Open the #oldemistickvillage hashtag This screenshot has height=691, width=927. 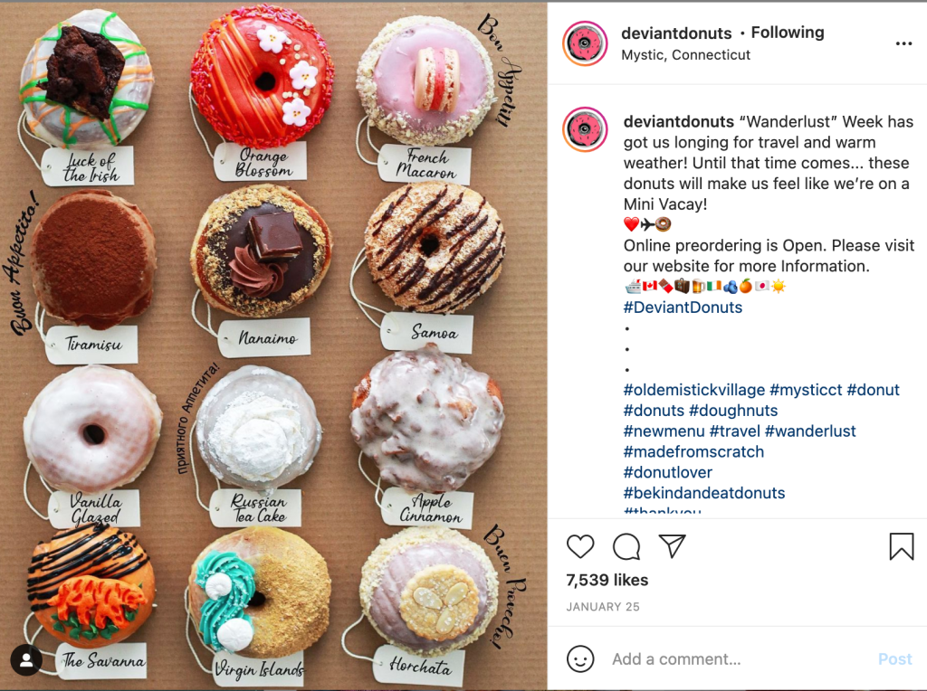pyautogui.click(x=694, y=390)
